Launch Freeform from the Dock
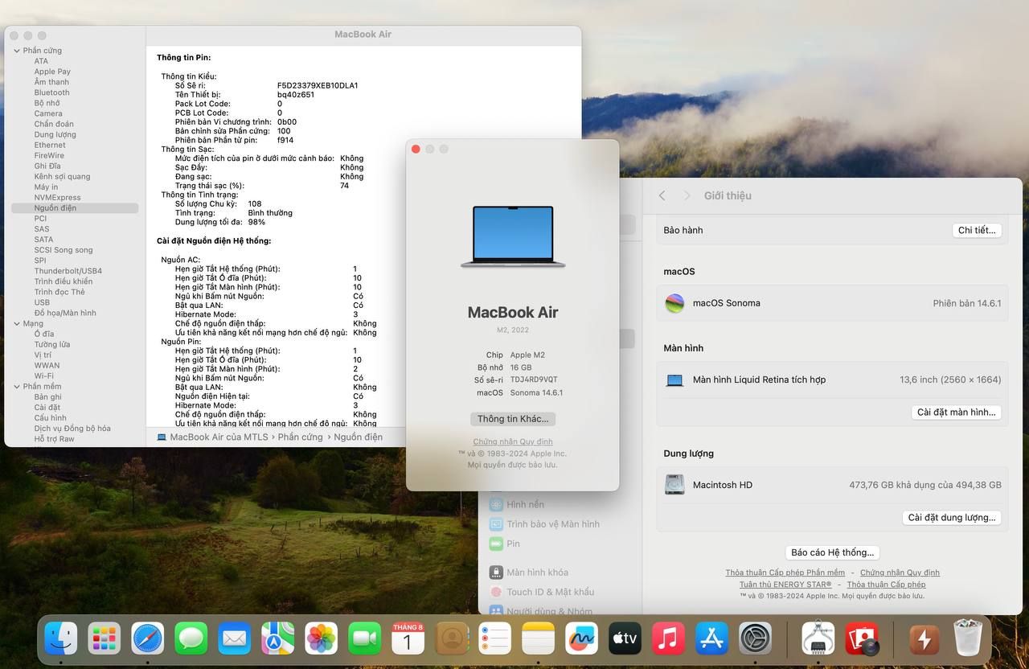Screen dimensions: 1029x669 click(582, 638)
